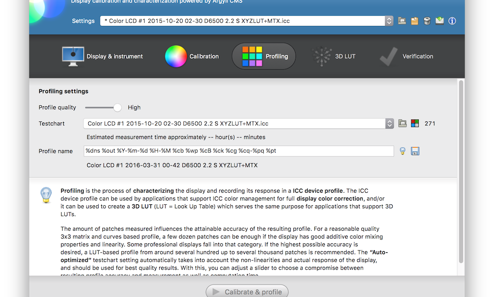Expand the Testchart dropdown
Screen dimensions: 494x297
(x=239, y=123)
